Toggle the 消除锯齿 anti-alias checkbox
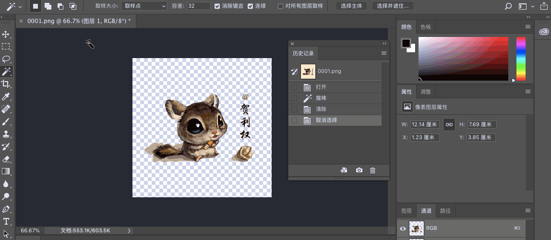Image resolution: width=551 pixels, height=240 pixels. click(217, 6)
